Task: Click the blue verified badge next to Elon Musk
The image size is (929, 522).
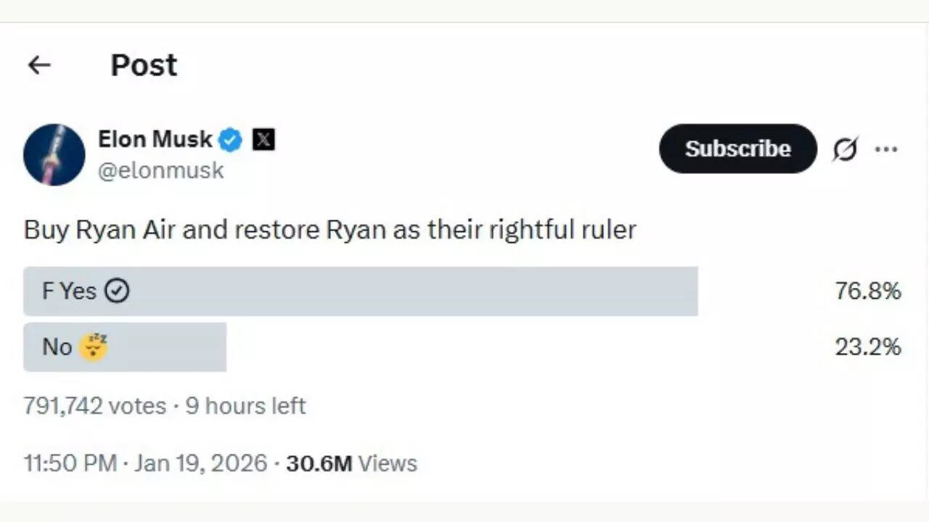Action: point(230,139)
